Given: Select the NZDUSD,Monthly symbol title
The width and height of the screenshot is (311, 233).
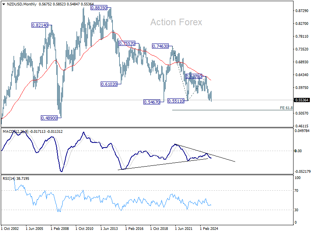Looking at the screenshot, I should [22, 4].
